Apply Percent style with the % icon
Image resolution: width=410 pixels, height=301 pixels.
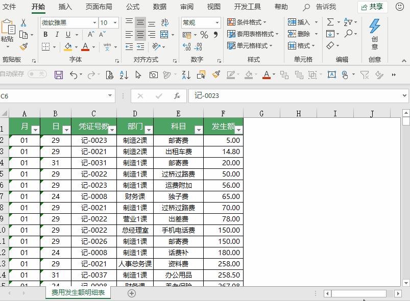(204, 35)
